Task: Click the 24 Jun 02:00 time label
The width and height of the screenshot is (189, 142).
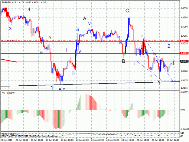Action: (97, 140)
